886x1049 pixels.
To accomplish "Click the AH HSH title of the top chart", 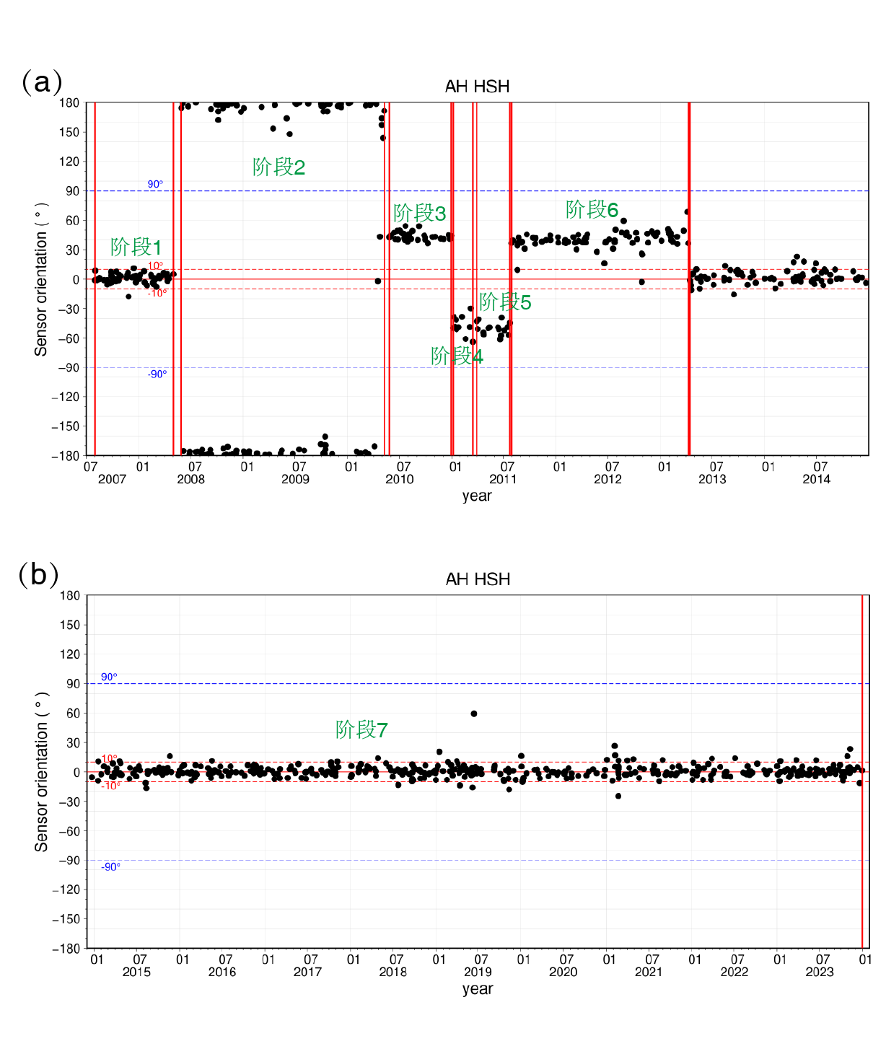I will (x=477, y=87).
